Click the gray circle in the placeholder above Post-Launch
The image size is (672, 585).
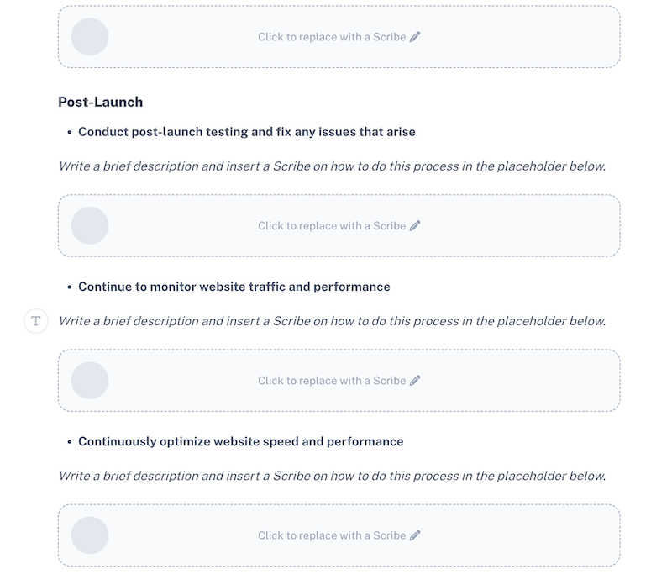[90, 37]
